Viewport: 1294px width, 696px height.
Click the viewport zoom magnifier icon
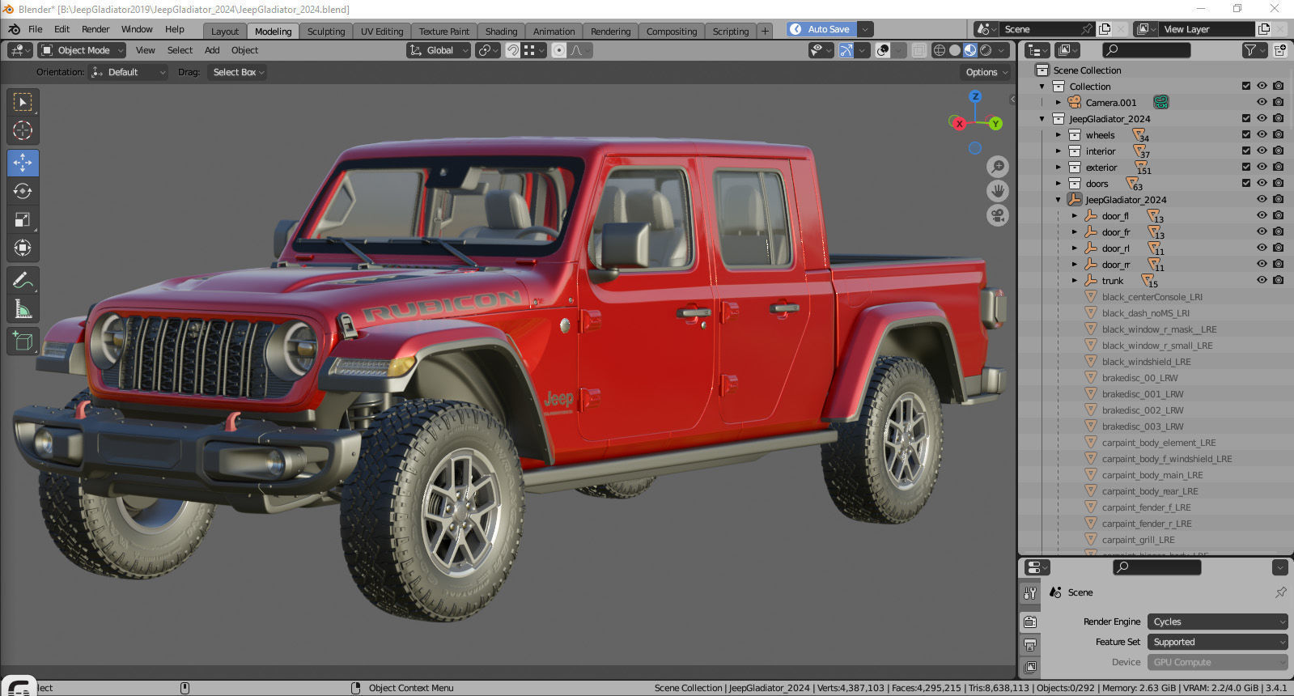click(998, 167)
